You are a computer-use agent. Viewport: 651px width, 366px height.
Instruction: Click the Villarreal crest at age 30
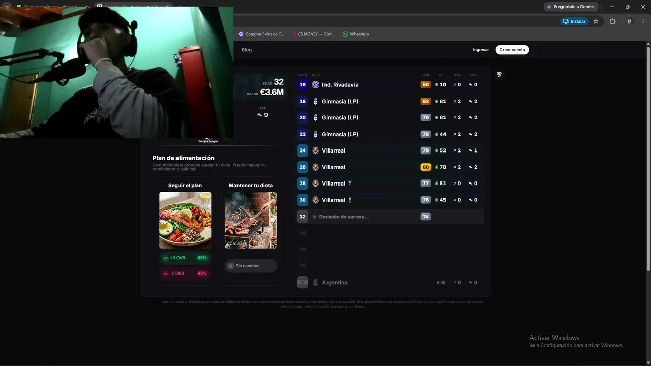pos(316,200)
